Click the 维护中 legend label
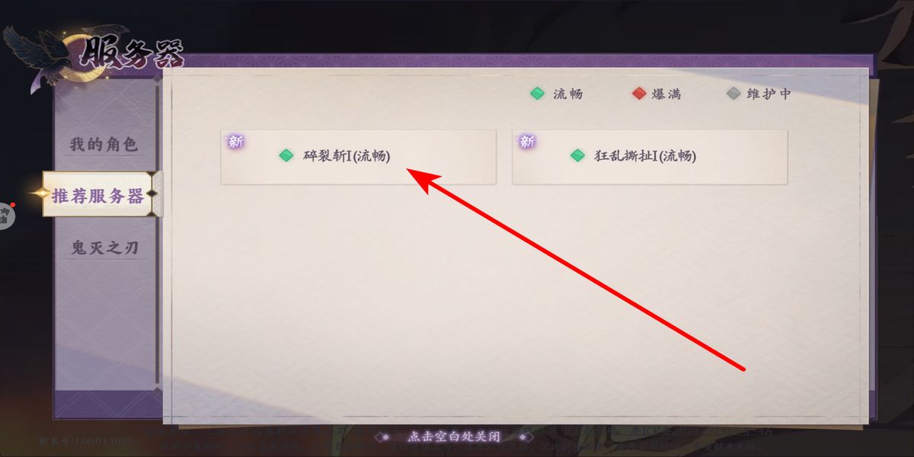 coord(769,94)
